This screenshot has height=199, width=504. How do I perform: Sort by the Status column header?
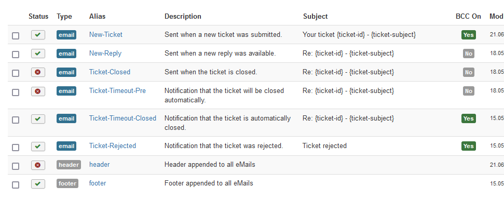coord(38,17)
